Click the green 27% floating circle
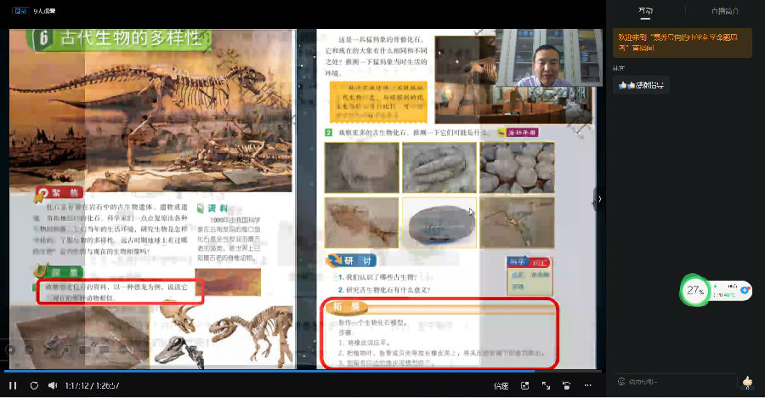Screen dimensions: 765x398 pyautogui.click(x=696, y=290)
